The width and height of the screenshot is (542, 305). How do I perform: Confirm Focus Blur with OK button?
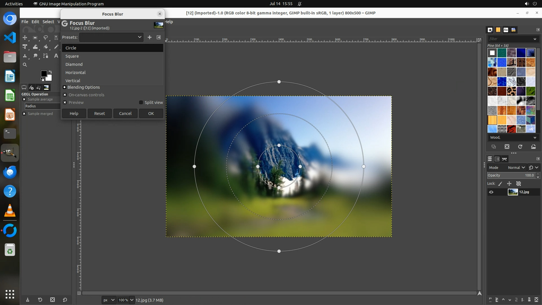click(151, 114)
